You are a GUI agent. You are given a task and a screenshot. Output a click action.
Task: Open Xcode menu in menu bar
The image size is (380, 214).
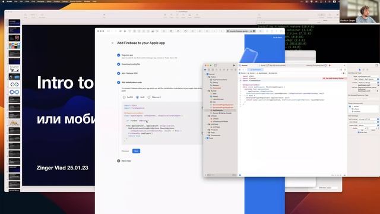pos(9,1)
